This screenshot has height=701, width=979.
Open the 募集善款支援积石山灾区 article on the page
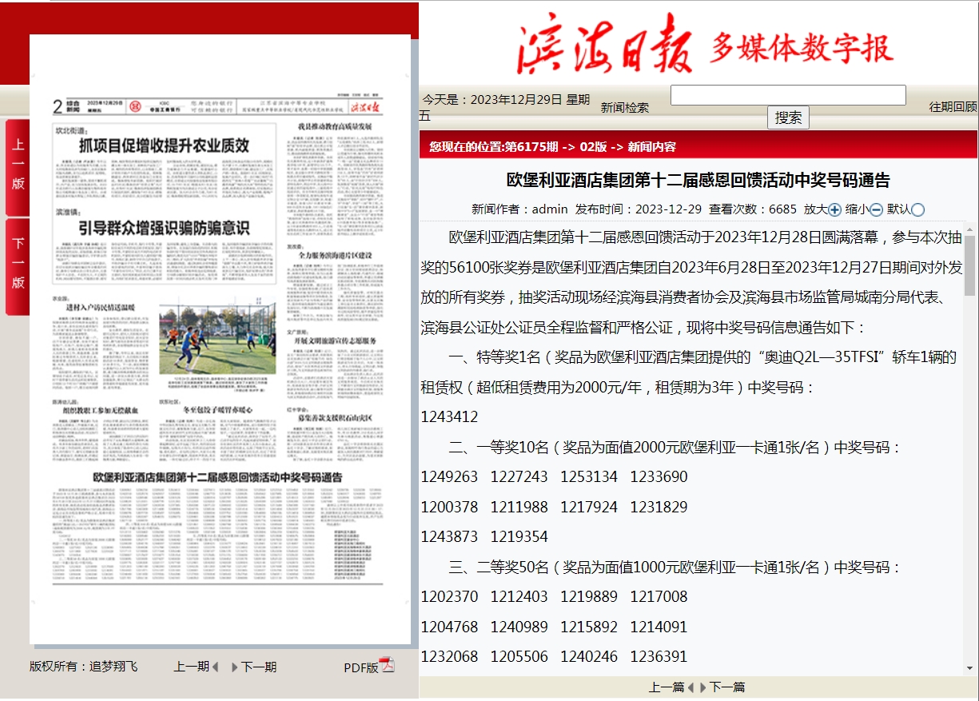335,417
